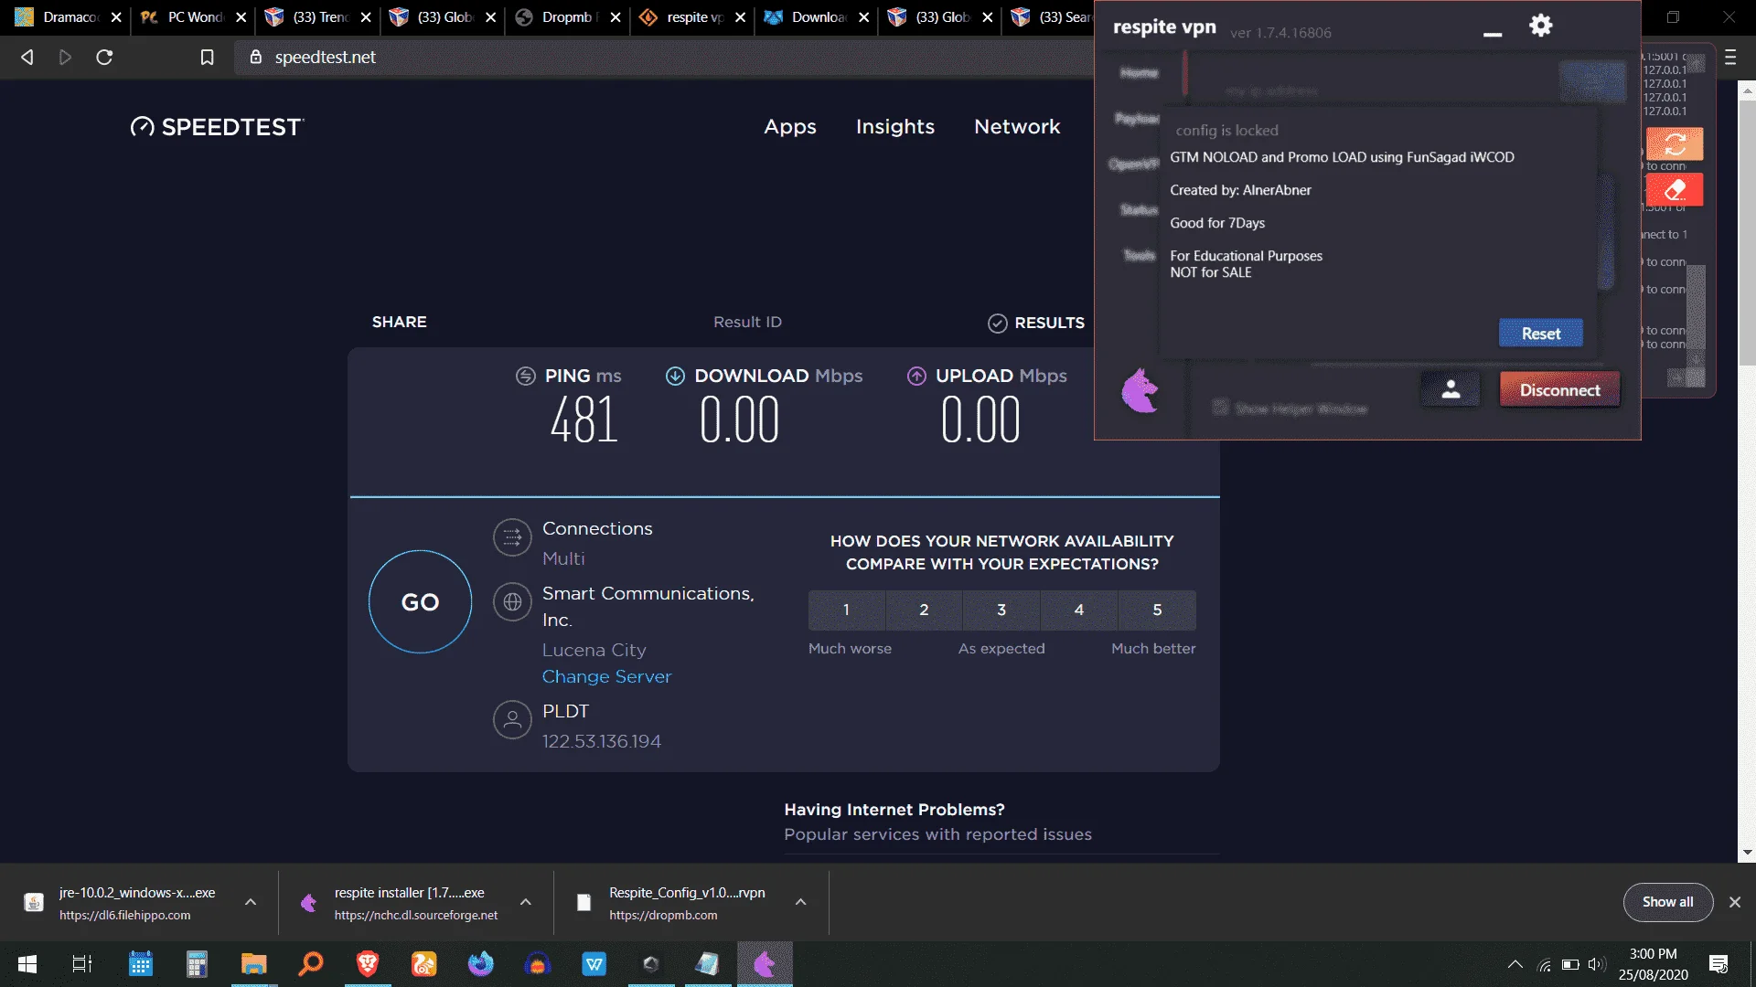Click the Change Server link
Image resolution: width=1756 pixels, height=987 pixels.
606,676
